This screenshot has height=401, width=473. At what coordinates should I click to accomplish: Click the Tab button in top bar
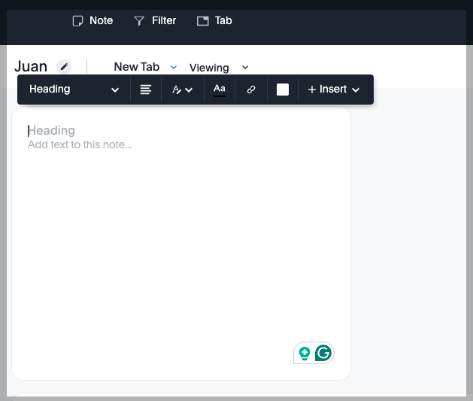tap(214, 21)
